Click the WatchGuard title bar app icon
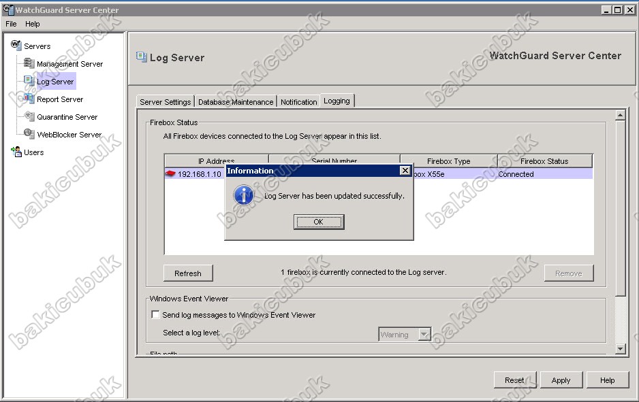Screen dimensions: 639x402 point(7,9)
